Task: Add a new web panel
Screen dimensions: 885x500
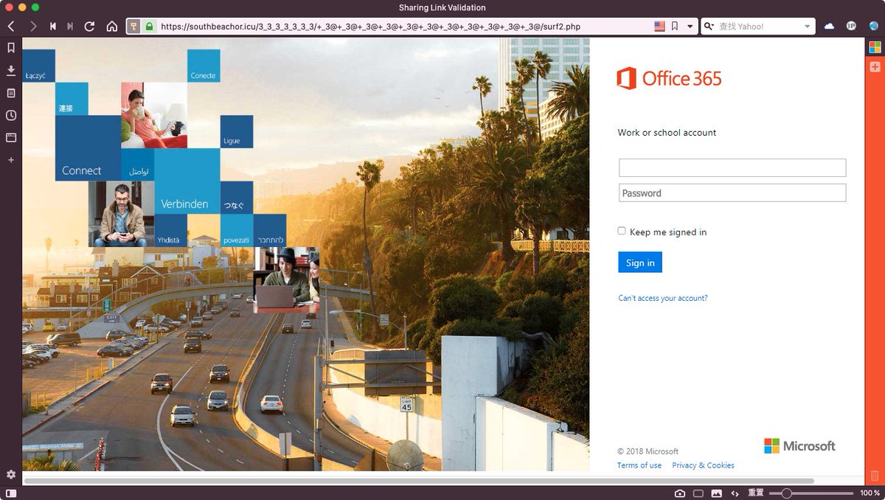Action: coord(11,159)
